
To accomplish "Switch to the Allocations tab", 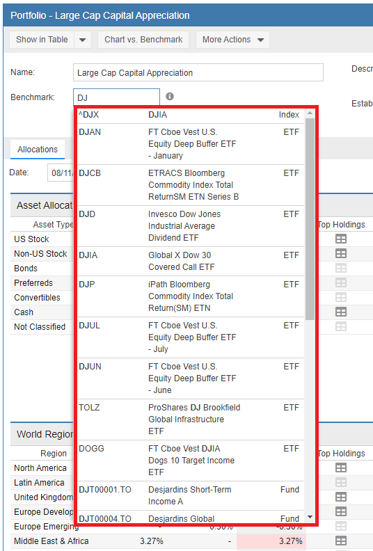I will pyautogui.click(x=38, y=150).
